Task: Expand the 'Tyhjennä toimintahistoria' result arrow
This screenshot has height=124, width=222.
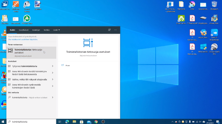Action: pos(53,66)
